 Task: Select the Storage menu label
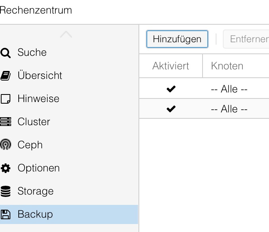(x=35, y=191)
